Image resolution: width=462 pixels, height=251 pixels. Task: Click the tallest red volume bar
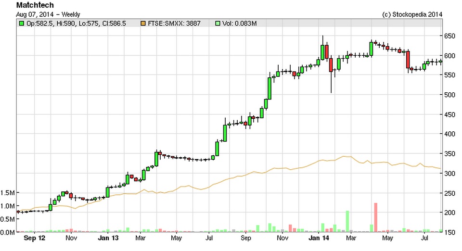coord(376,217)
